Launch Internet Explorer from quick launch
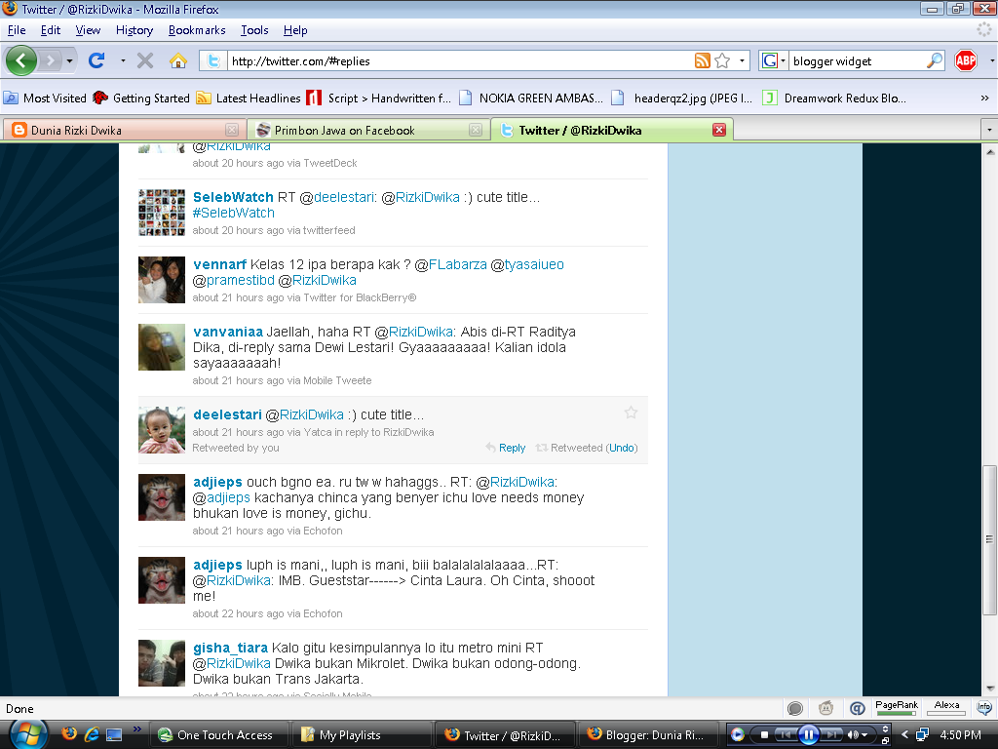Screen dimensions: 998x749 click(92, 734)
